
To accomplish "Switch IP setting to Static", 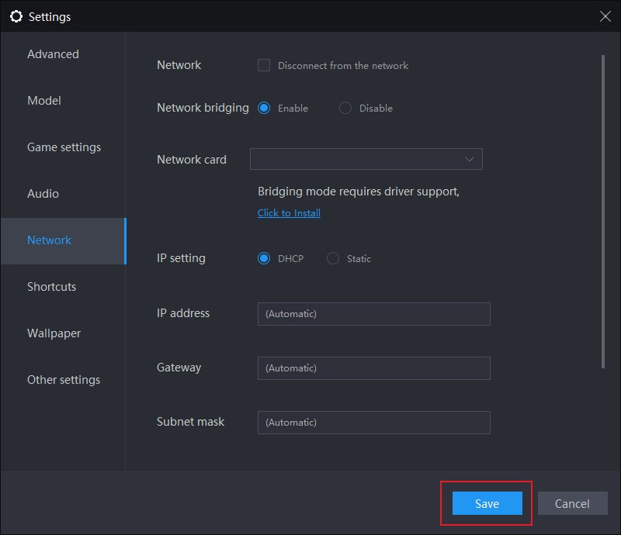I will (x=335, y=258).
